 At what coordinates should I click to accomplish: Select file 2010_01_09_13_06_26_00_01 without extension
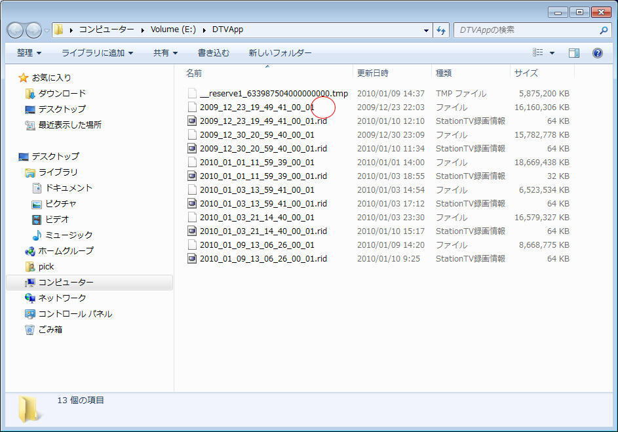pos(257,245)
